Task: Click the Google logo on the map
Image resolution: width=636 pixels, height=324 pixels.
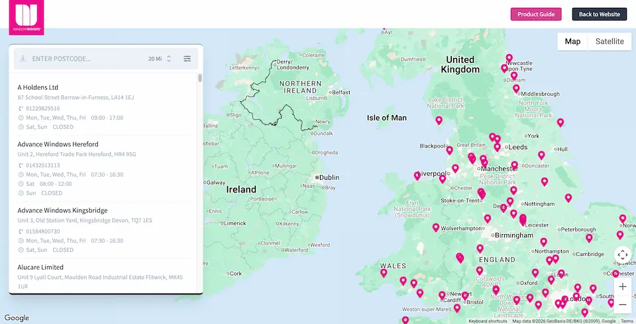Action: [x=17, y=318]
